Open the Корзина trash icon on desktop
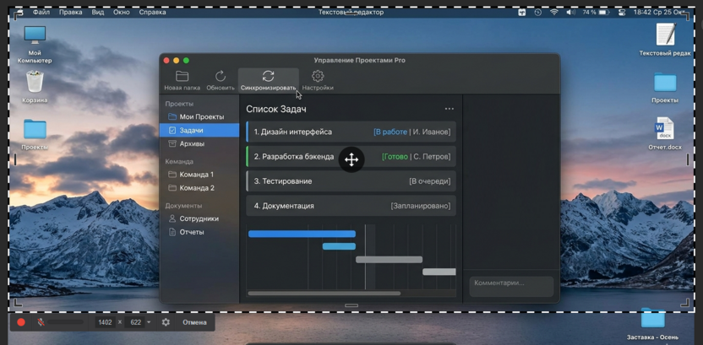The width and height of the screenshot is (703, 345). [x=35, y=82]
